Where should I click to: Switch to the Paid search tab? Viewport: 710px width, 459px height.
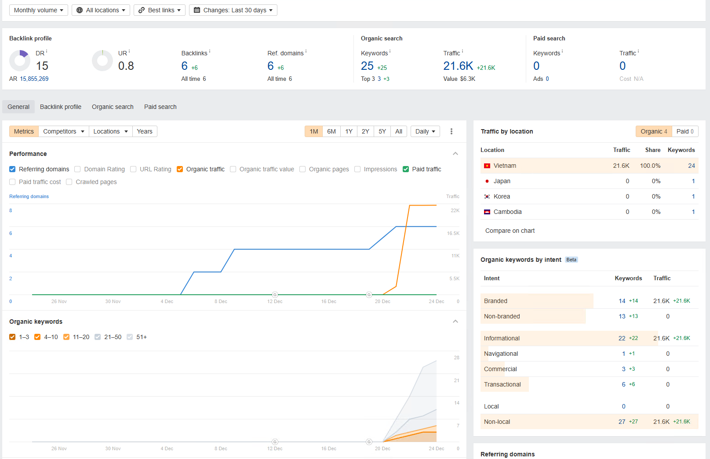[160, 107]
